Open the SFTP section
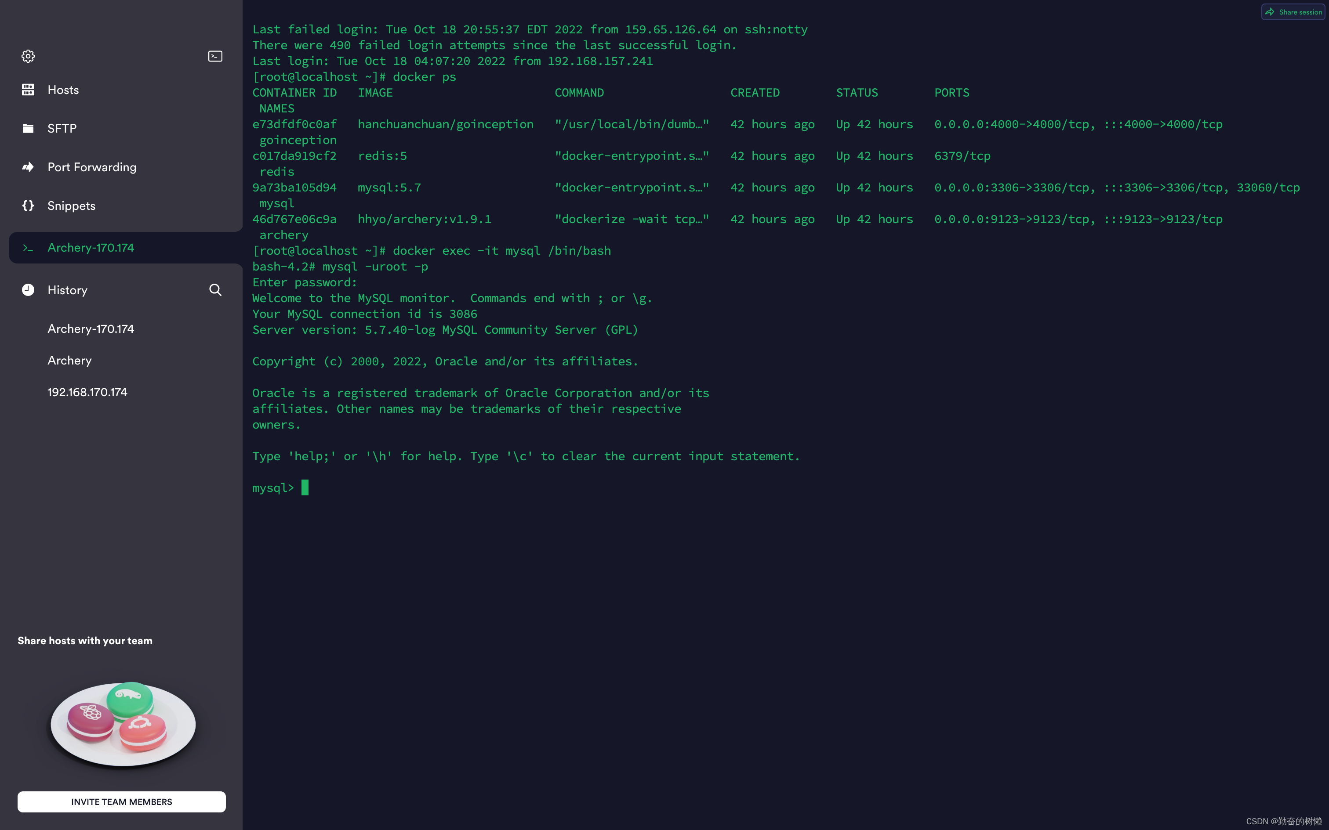 tap(62, 128)
